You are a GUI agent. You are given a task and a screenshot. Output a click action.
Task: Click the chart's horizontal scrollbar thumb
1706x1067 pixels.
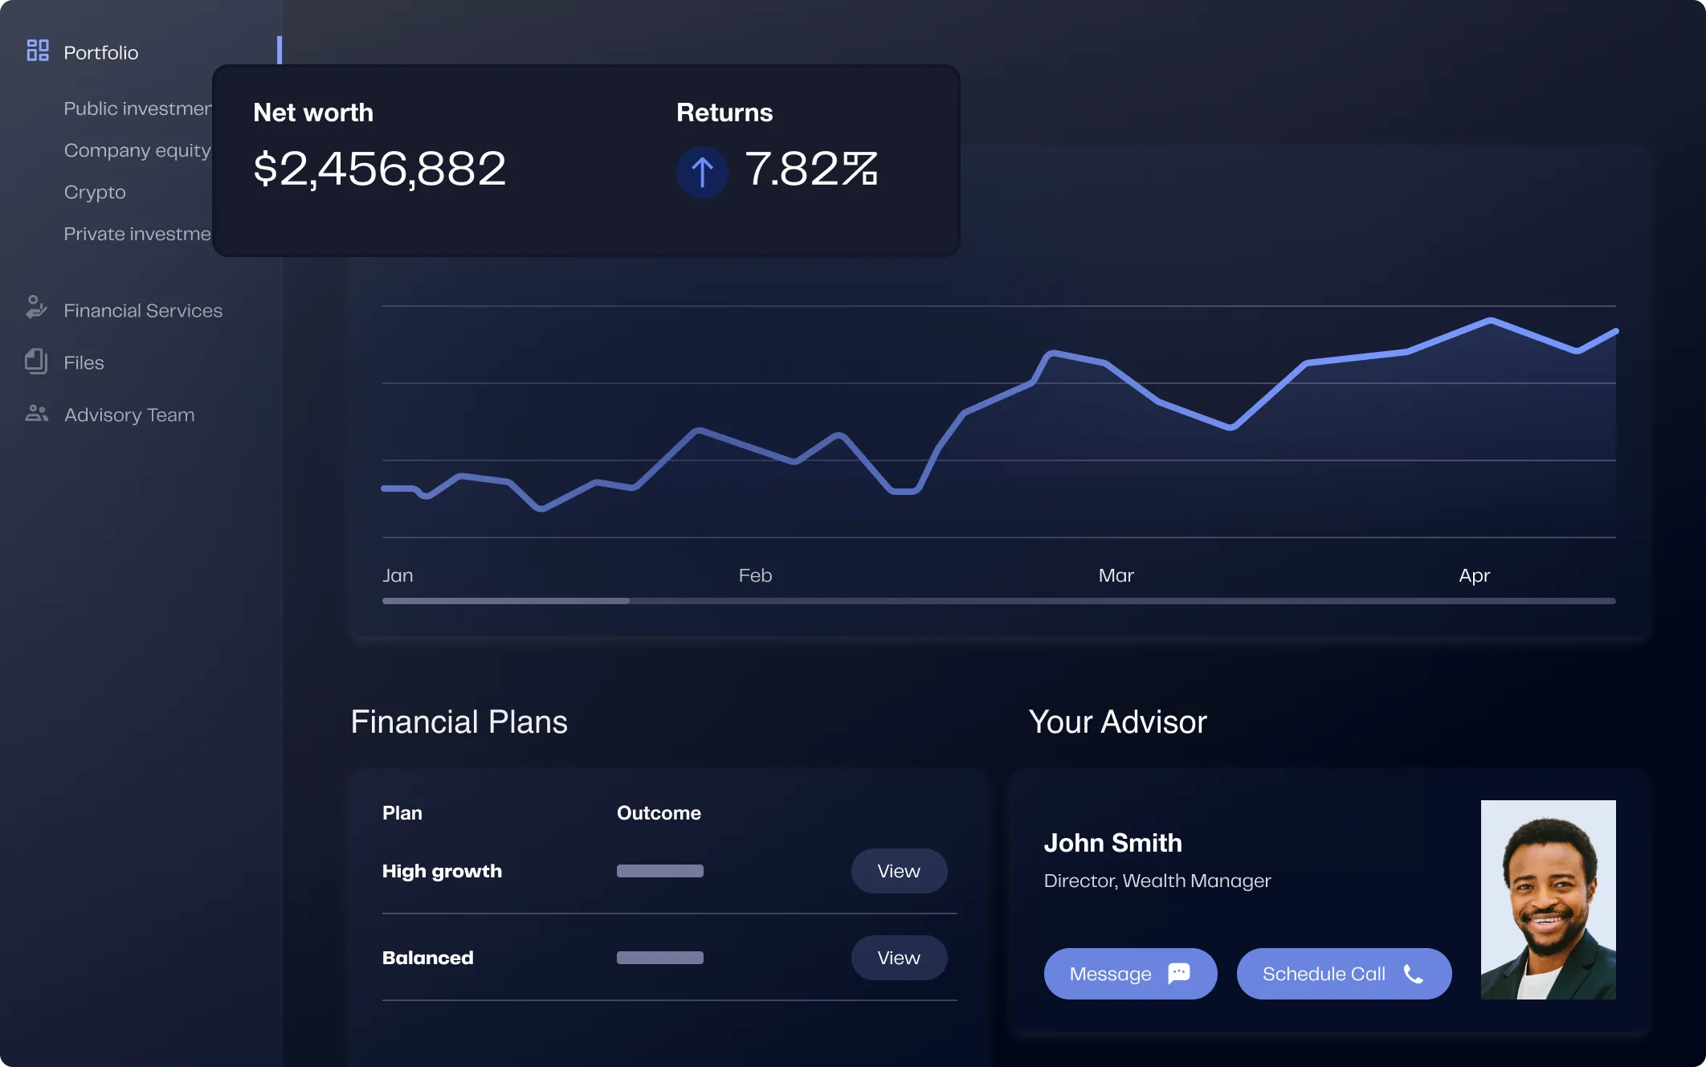click(506, 600)
